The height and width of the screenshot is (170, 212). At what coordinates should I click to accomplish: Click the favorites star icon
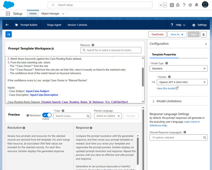coord(161,5)
